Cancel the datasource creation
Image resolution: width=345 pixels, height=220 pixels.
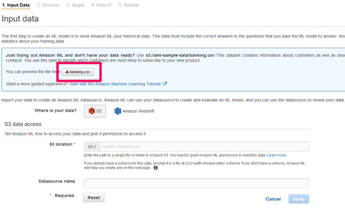pyautogui.click(x=273, y=199)
